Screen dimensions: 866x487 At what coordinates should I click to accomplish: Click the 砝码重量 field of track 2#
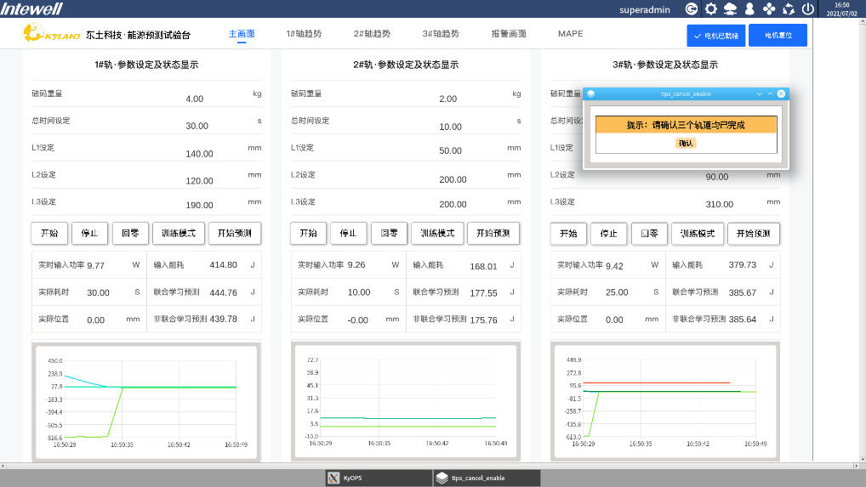click(x=447, y=99)
